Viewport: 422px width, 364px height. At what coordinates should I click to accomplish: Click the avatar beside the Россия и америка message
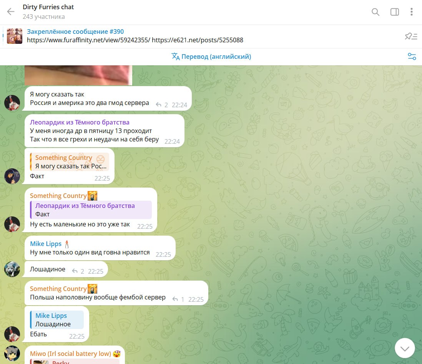coord(12,103)
